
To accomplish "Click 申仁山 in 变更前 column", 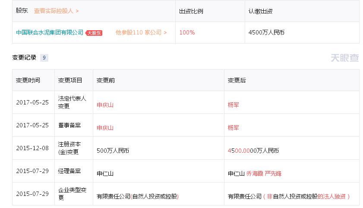I will 105,173.
